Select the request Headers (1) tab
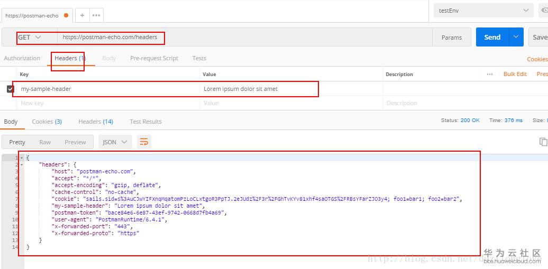548x269 pixels. (70, 58)
